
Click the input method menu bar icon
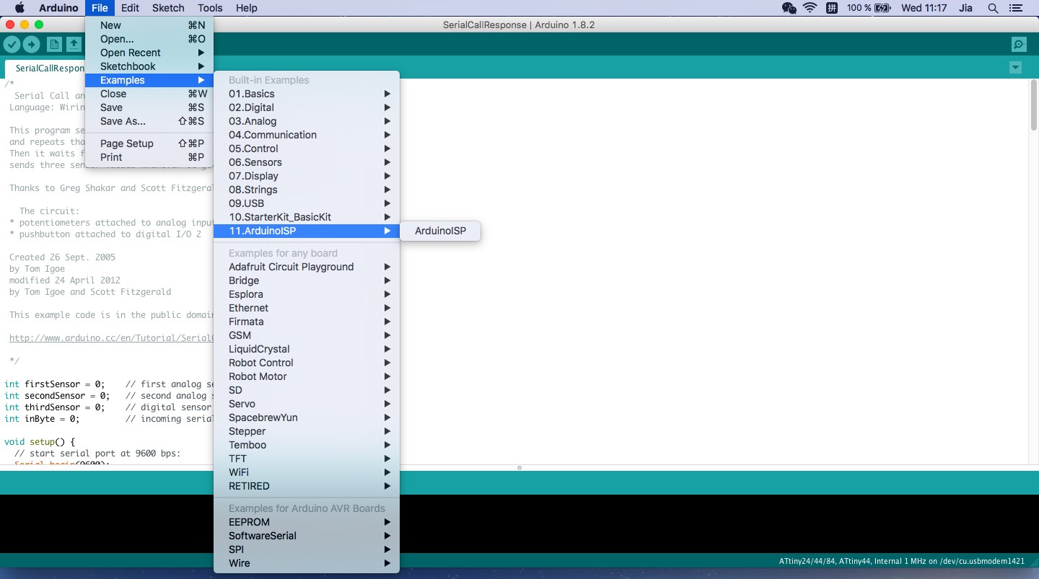pyautogui.click(x=831, y=8)
